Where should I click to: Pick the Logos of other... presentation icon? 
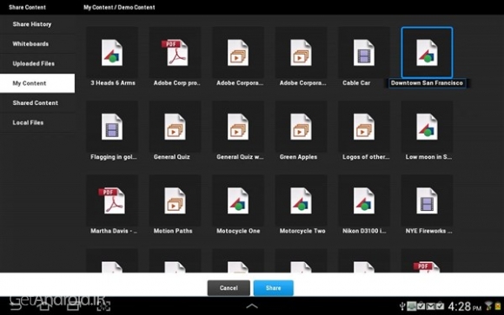tap(364, 127)
